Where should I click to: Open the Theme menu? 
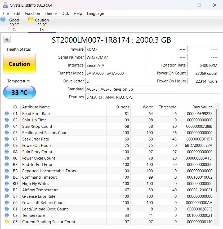(51, 13)
